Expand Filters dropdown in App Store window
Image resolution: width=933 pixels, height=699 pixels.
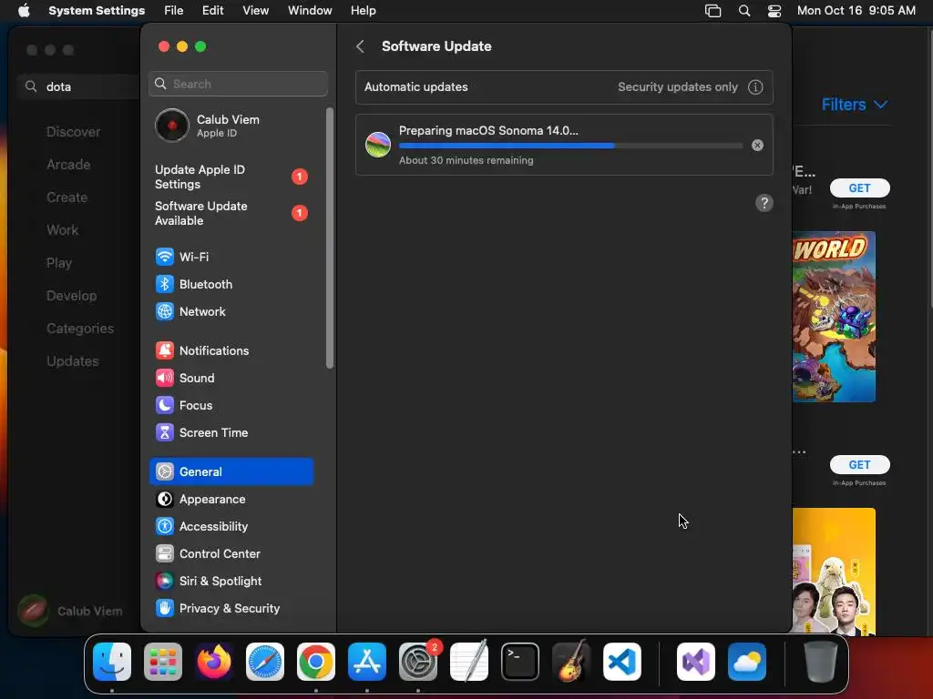pyautogui.click(x=855, y=105)
